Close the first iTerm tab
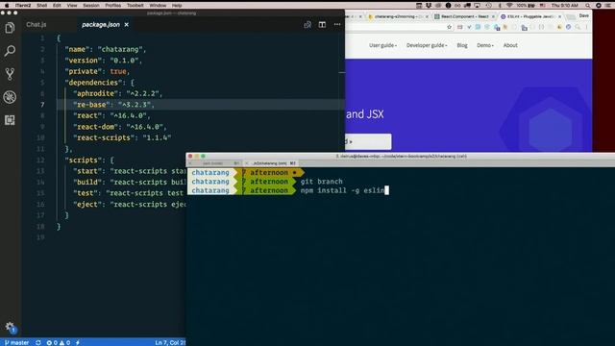Image resolution: width=615 pixels, height=346 pixels. pyautogui.click(x=190, y=163)
